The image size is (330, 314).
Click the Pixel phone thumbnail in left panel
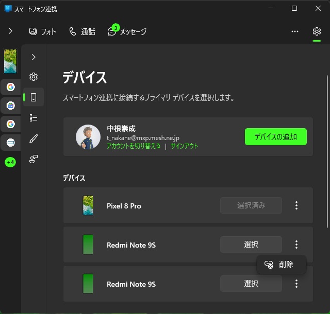10,61
